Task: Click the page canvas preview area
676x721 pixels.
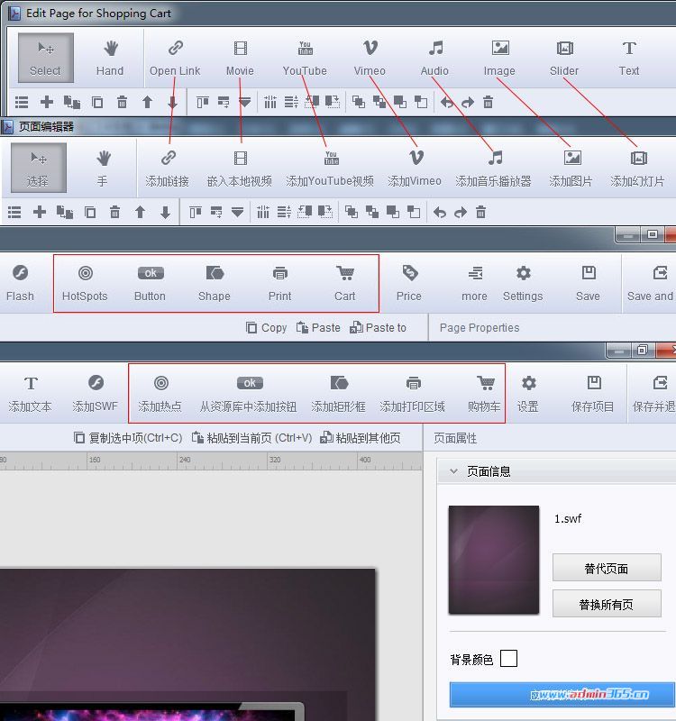Action: coord(187,643)
